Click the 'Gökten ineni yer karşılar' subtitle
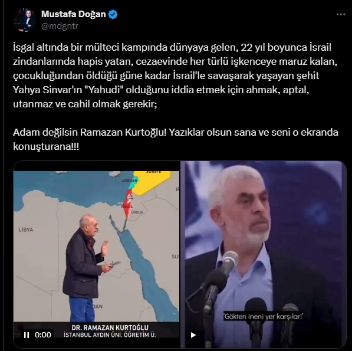Screen dimensions: 352x351 [263, 317]
